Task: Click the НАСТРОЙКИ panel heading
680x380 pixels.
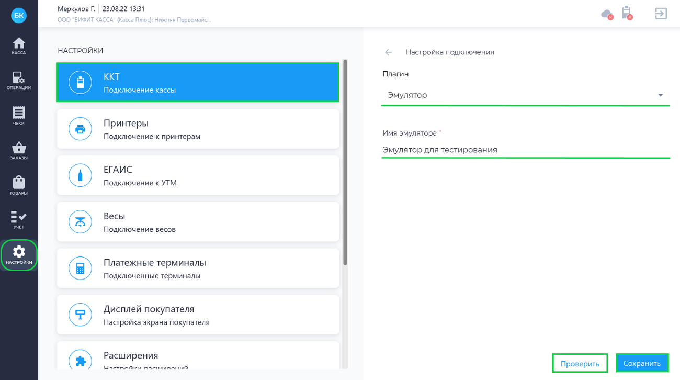Action: [81, 51]
